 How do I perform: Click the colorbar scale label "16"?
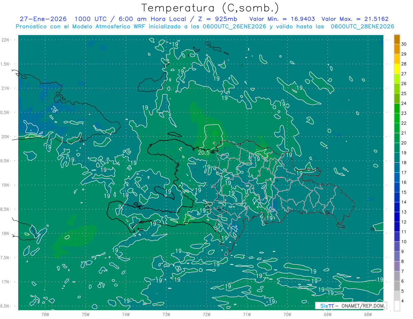tap(404, 182)
